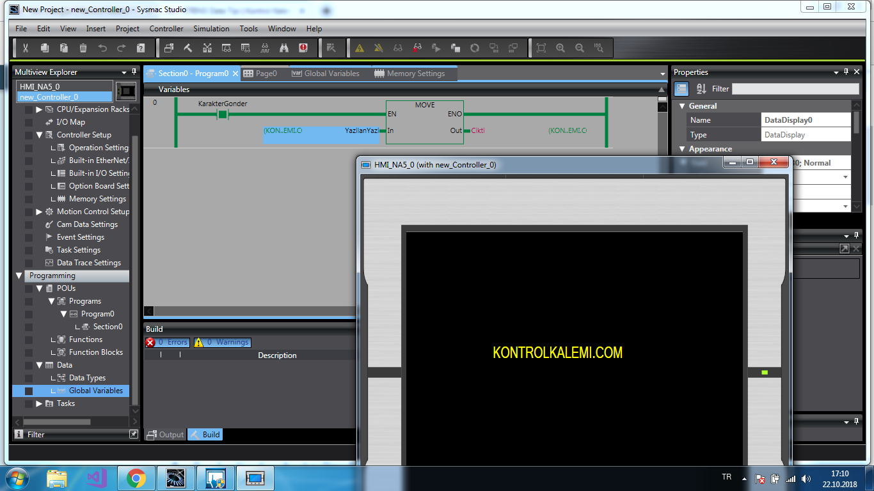Expand the CPU/Expansion Racks node
This screenshot has height=491, width=874.
coord(39,109)
